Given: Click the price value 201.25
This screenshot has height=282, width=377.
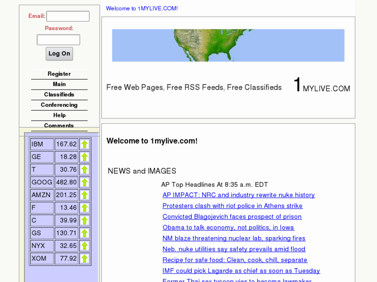Looking at the screenshot, I should [66, 195].
